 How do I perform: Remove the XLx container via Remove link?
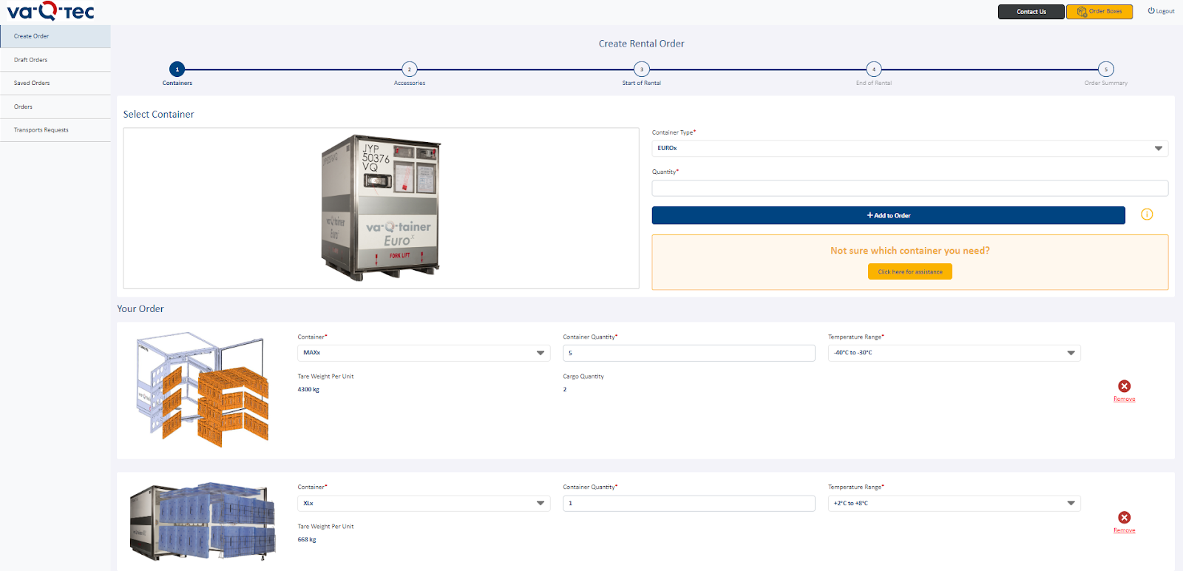[1124, 530]
